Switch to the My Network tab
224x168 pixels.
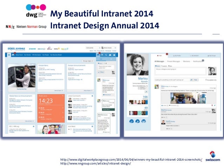click(194, 56)
